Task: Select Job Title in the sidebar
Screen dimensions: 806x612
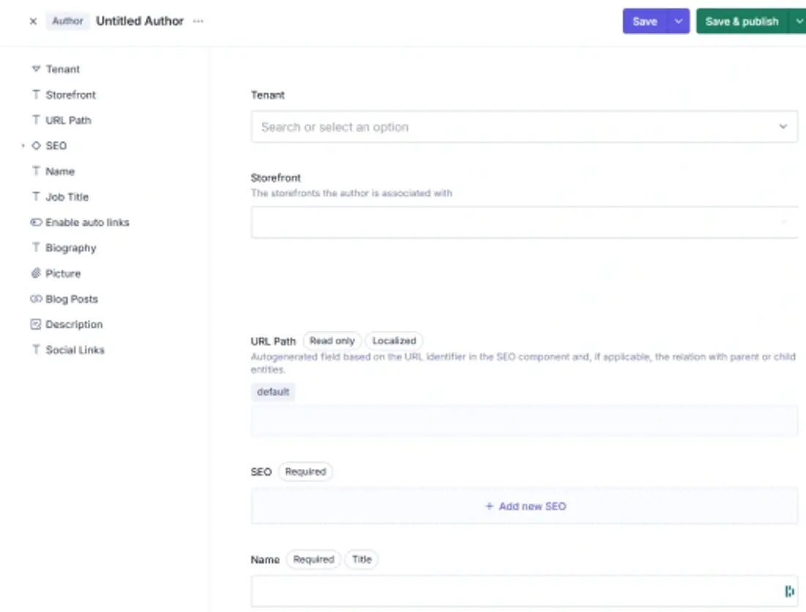Action: (x=67, y=197)
